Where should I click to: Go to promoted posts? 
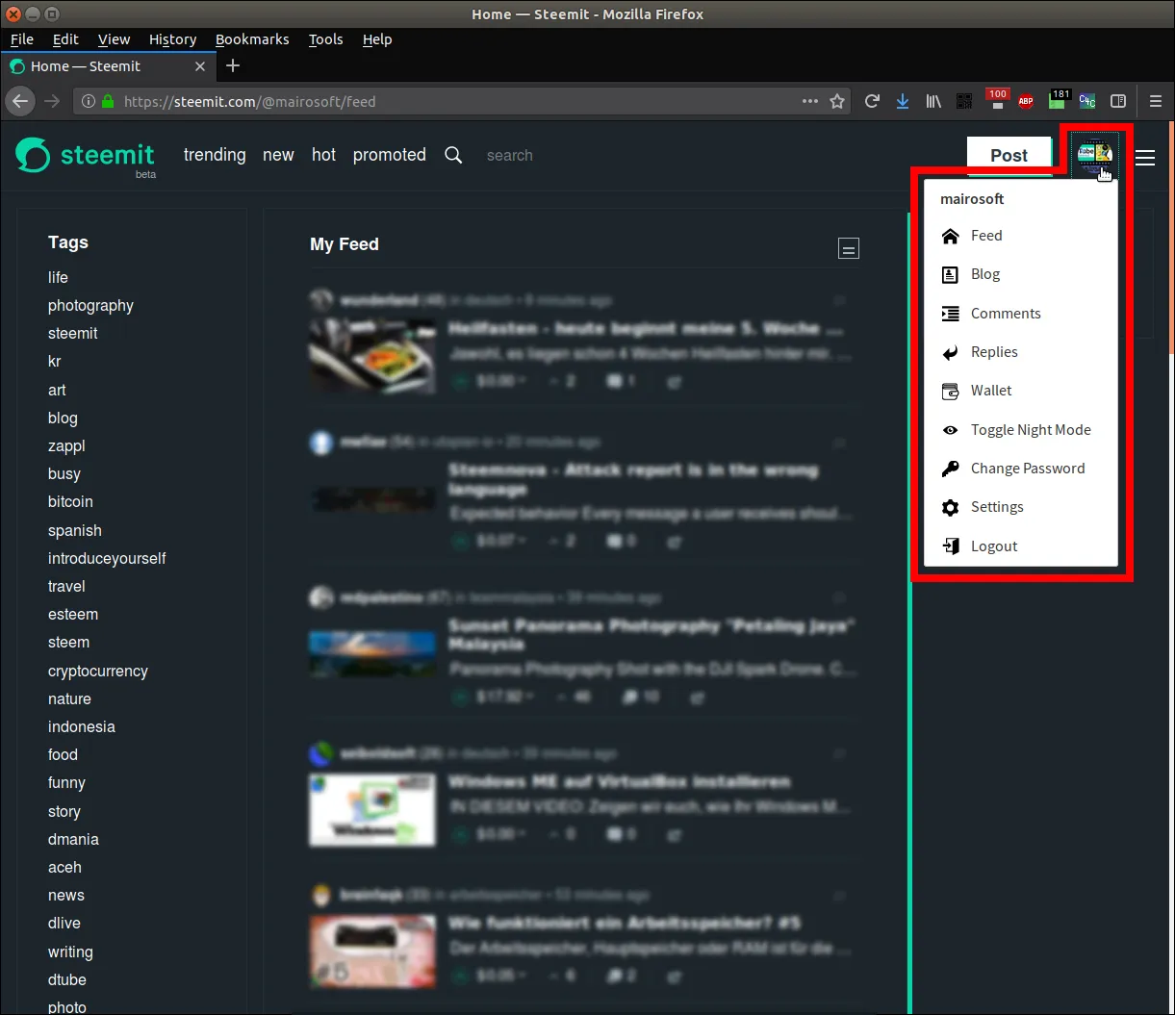389,155
